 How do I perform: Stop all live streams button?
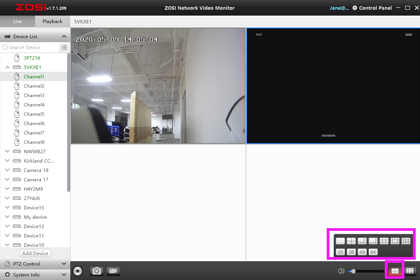(x=78, y=271)
